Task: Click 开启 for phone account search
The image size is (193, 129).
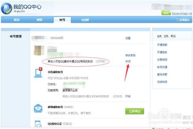Action: [128, 96]
